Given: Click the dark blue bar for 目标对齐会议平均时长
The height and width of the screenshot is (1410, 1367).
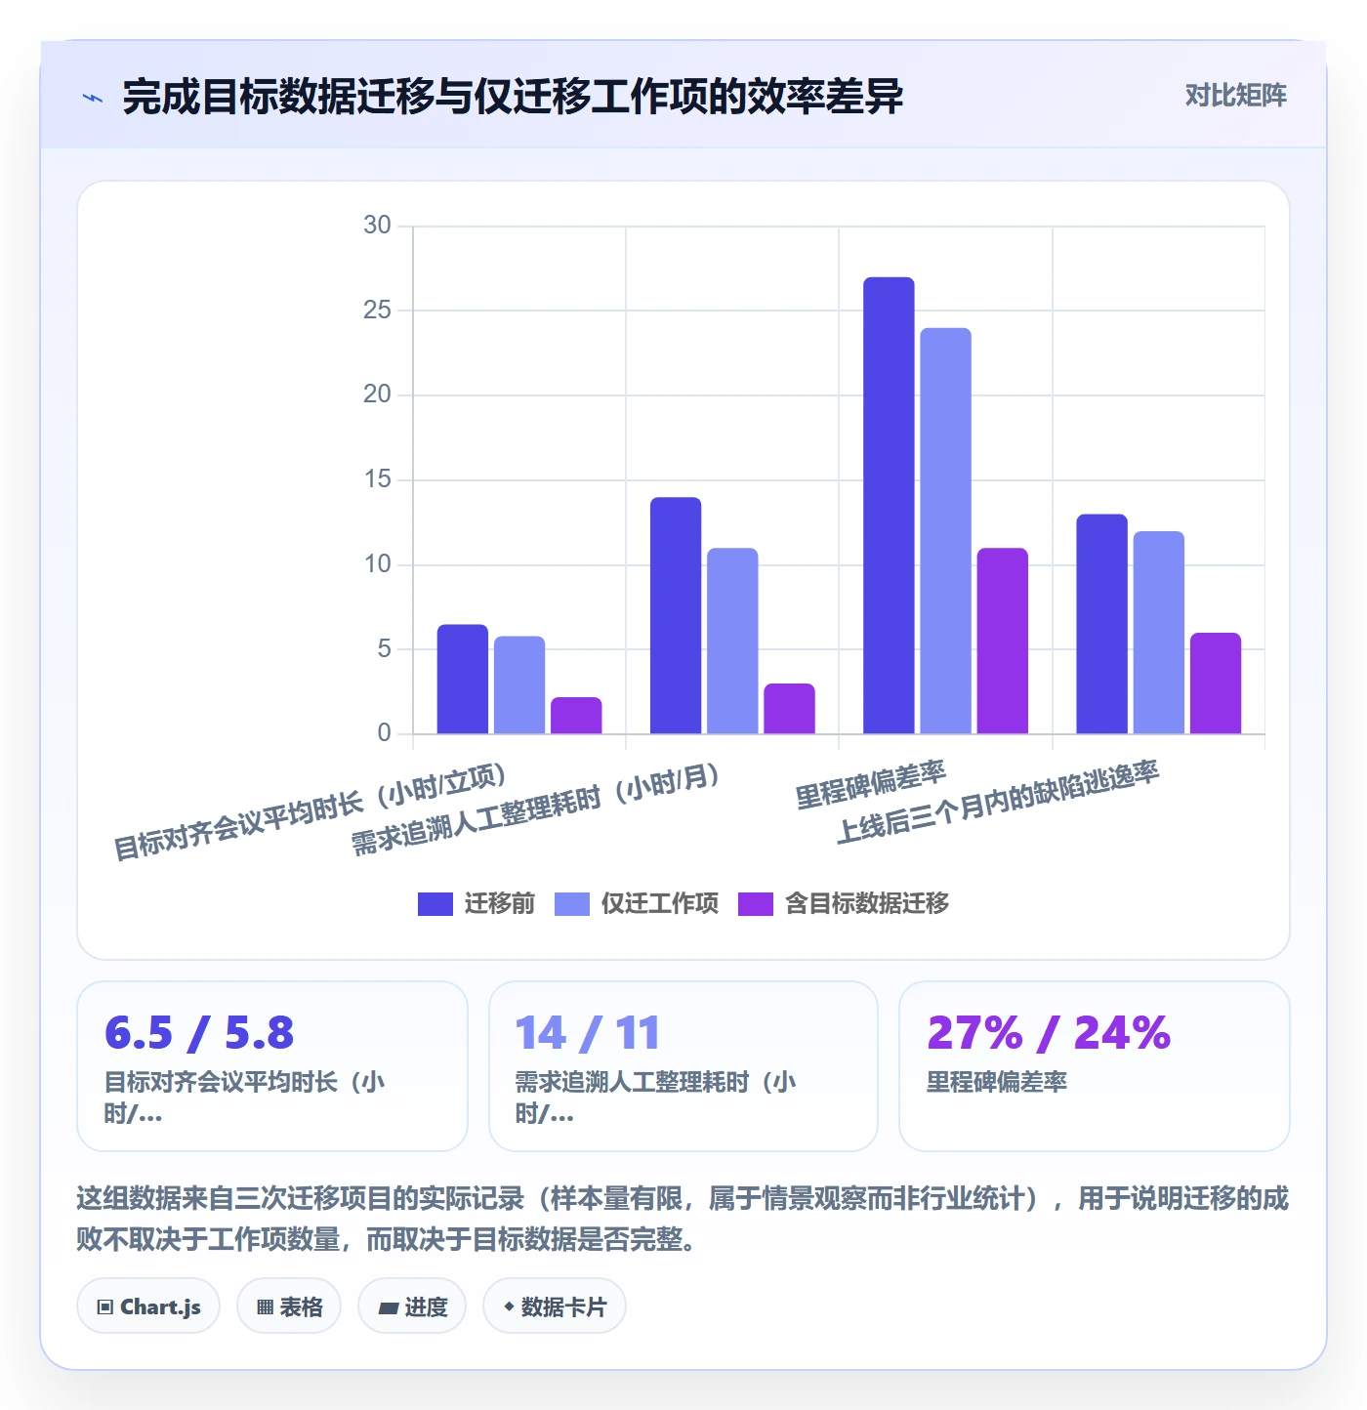Looking at the screenshot, I should [463, 680].
